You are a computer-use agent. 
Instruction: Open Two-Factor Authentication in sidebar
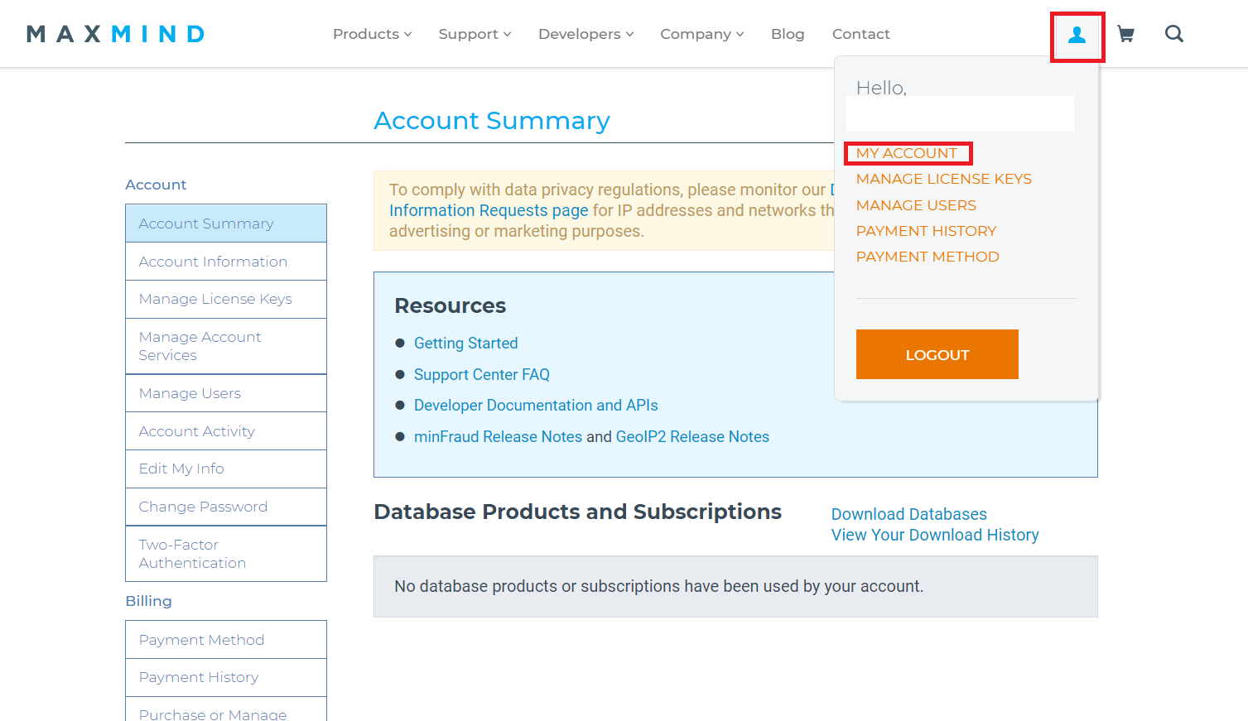(226, 554)
